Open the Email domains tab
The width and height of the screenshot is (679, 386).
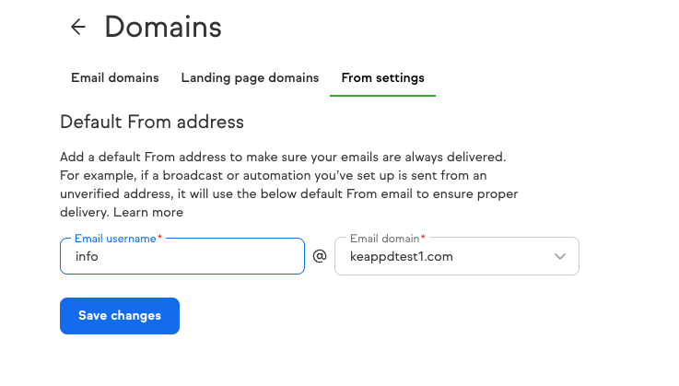click(115, 78)
